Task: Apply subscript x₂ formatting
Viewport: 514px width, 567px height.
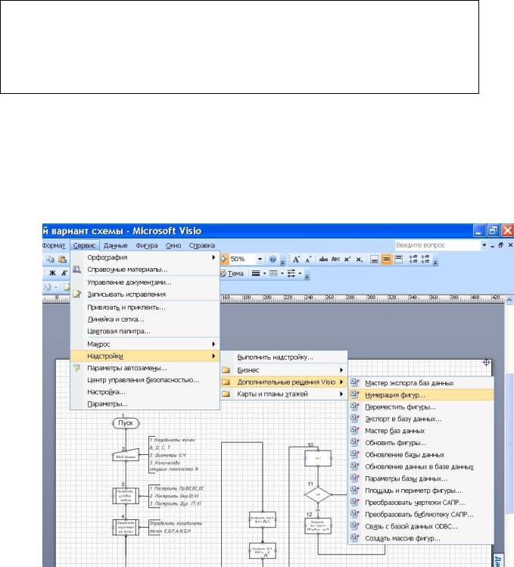Action: point(359,259)
